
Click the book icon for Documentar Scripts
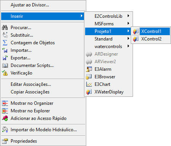(5, 65)
